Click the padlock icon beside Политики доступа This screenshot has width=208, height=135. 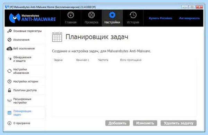9,90
